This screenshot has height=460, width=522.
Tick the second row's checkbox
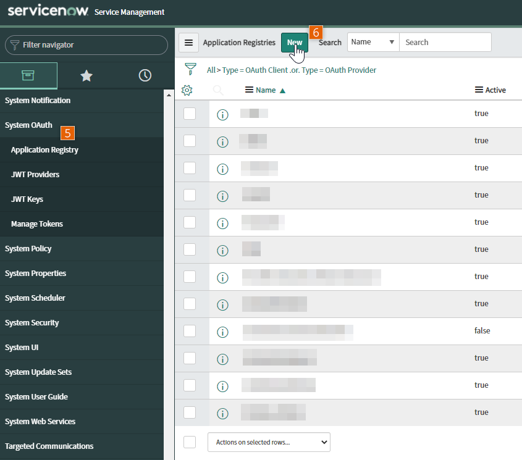[x=190, y=141]
